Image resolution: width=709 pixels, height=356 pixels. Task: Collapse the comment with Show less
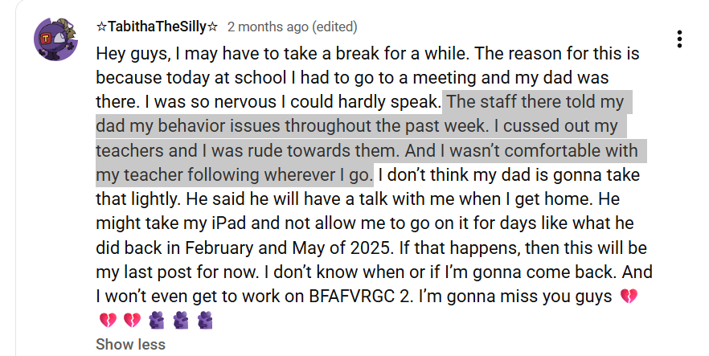[130, 345]
